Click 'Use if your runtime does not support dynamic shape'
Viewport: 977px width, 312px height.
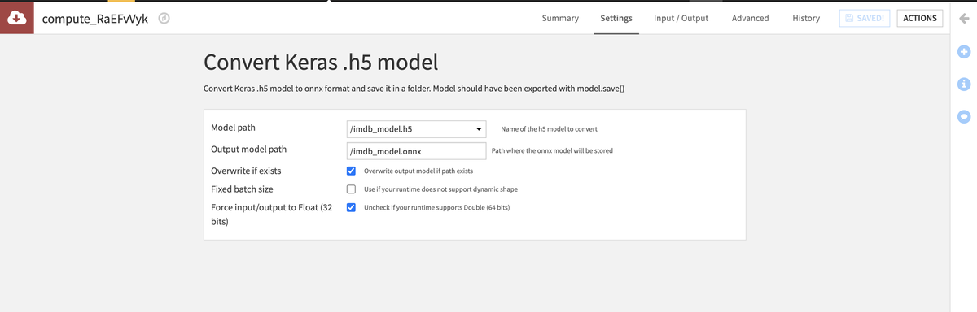coord(440,189)
